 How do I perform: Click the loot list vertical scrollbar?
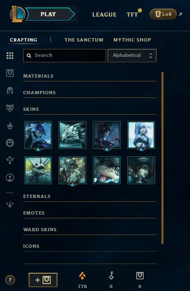(x=162, y=158)
